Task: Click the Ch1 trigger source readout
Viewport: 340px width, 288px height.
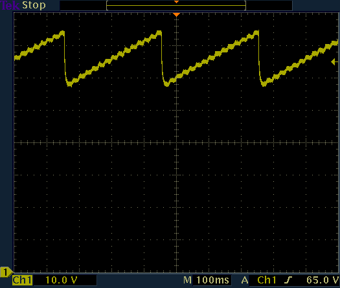Action: pos(267,280)
